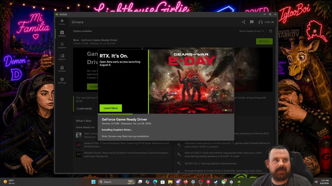Click the Gears of War: E-Day Multiplayer Beta entry
The height and width of the screenshot is (186, 332).
click(126, 145)
